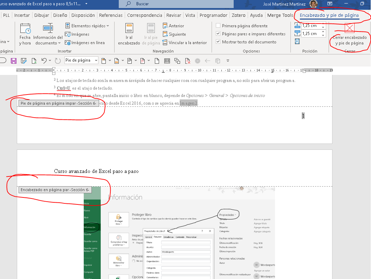Image resolution: width=371 pixels, height=279 pixels.
Task: Open Información del documento menu
Action: tap(48, 34)
